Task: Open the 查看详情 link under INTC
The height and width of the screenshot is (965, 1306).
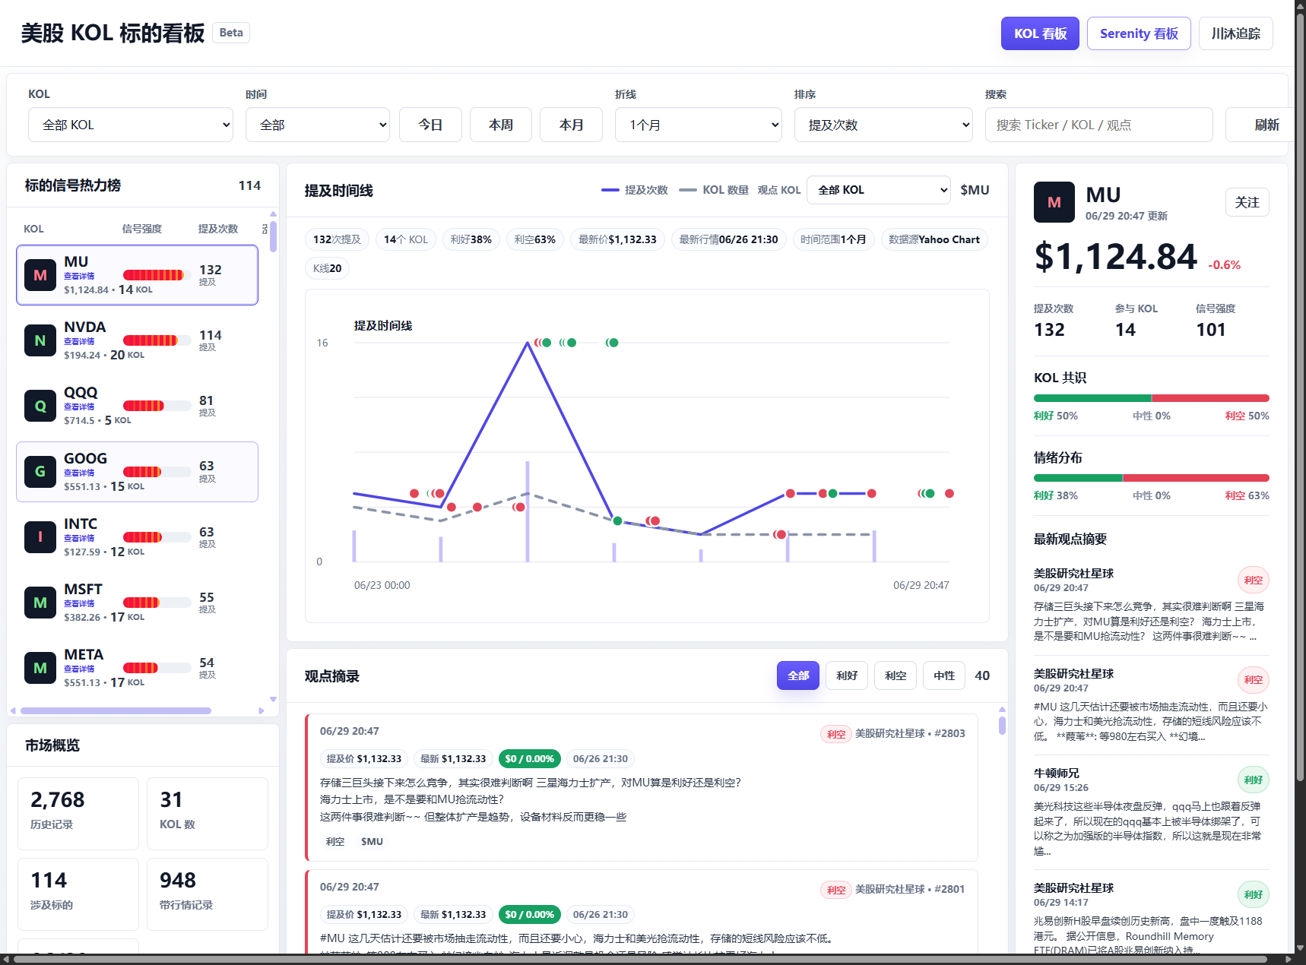Action: click(x=79, y=539)
